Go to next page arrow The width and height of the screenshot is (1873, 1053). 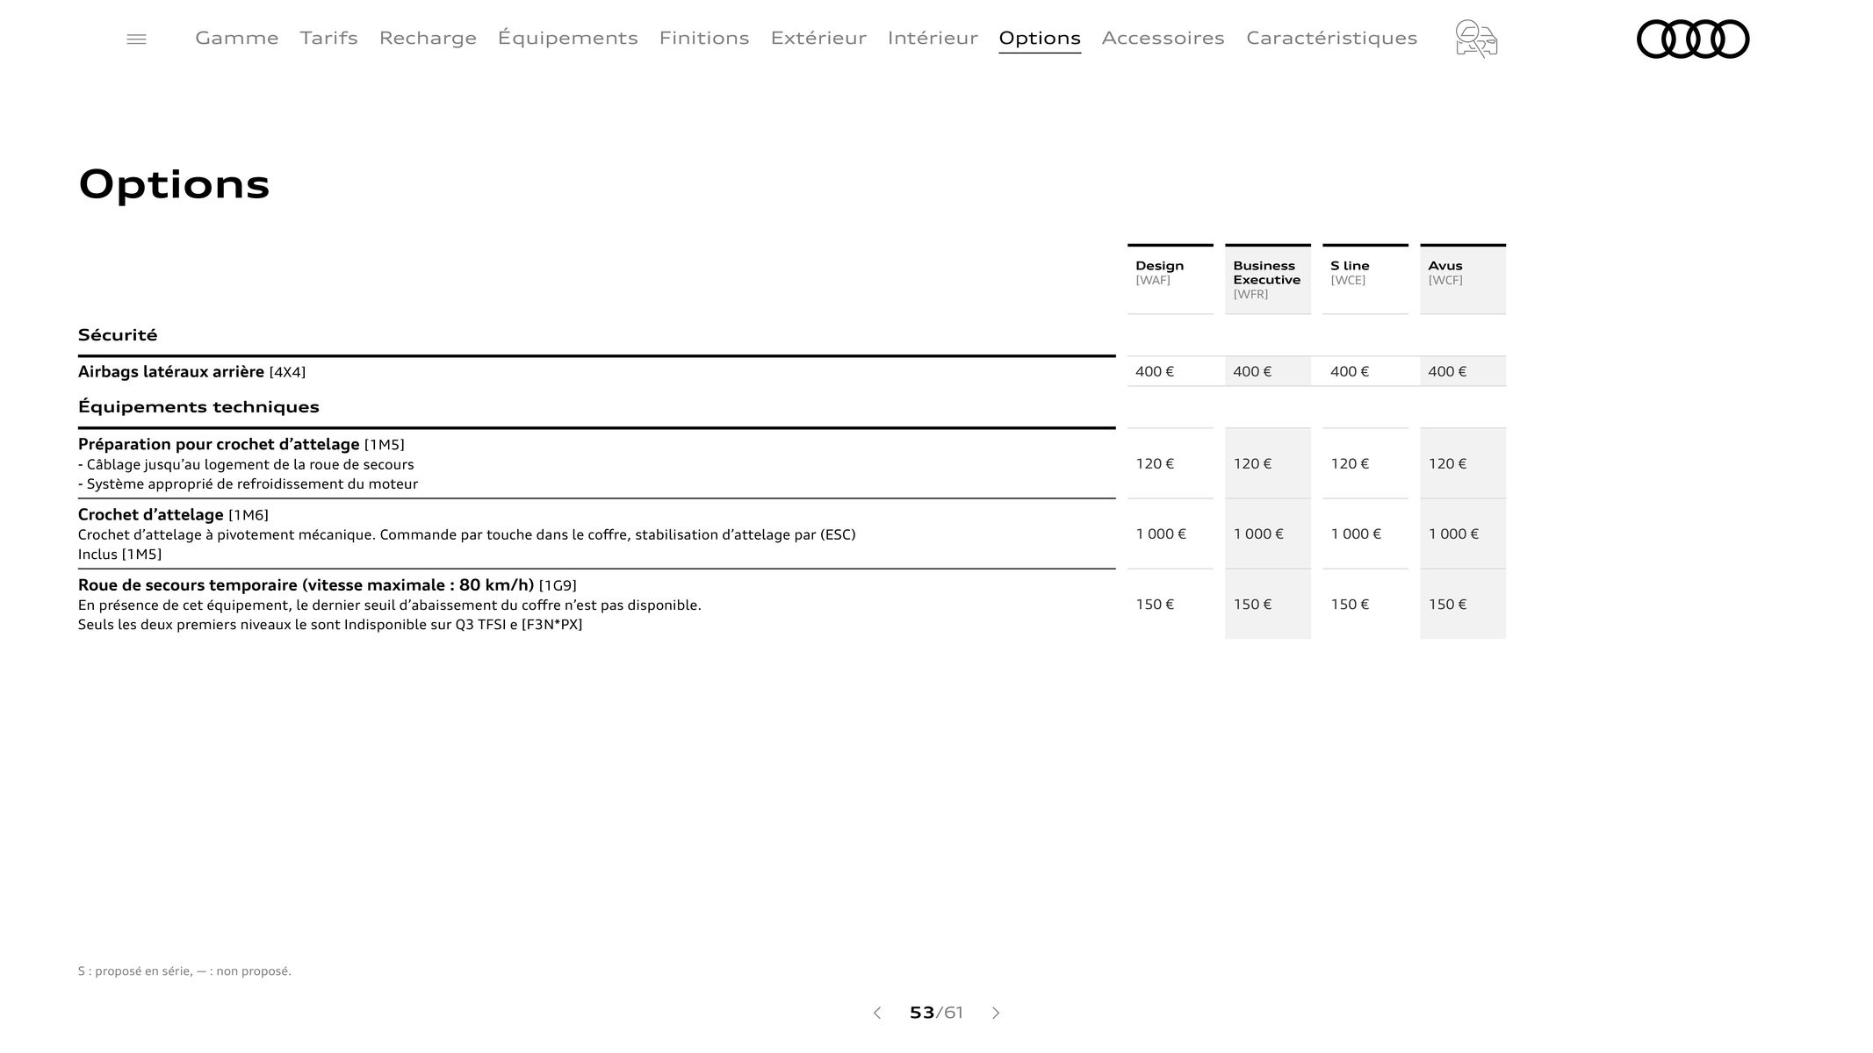[996, 1013]
